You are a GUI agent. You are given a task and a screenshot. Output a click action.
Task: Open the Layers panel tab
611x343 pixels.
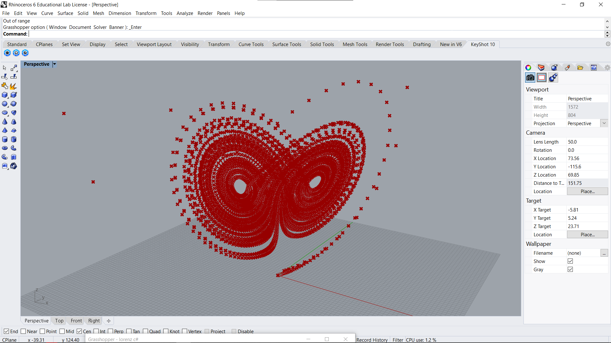pos(541,68)
